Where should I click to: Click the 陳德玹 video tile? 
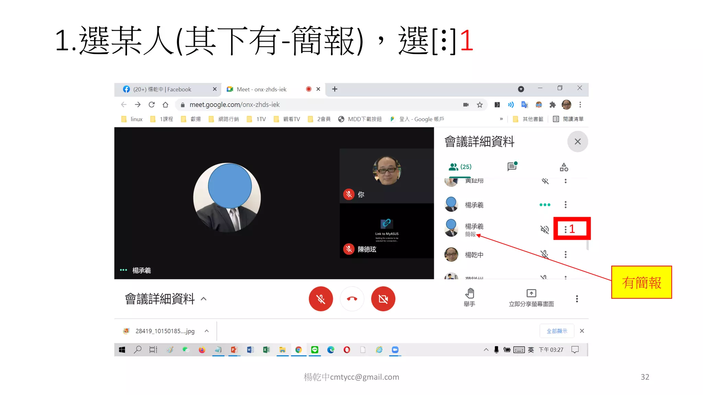click(387, 231)
